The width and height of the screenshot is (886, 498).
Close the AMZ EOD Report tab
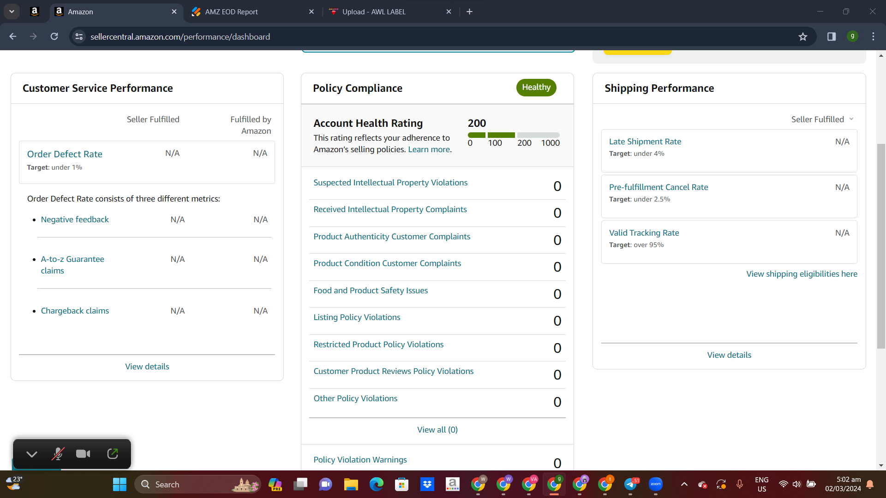point(311,12)
